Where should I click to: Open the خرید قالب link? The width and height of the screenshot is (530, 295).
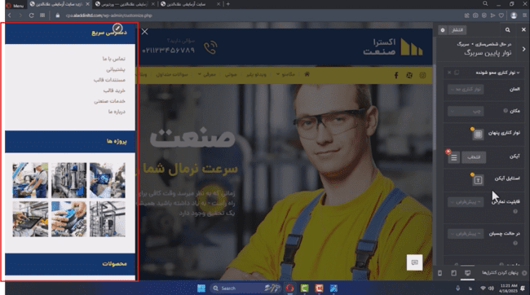(114, 90)
